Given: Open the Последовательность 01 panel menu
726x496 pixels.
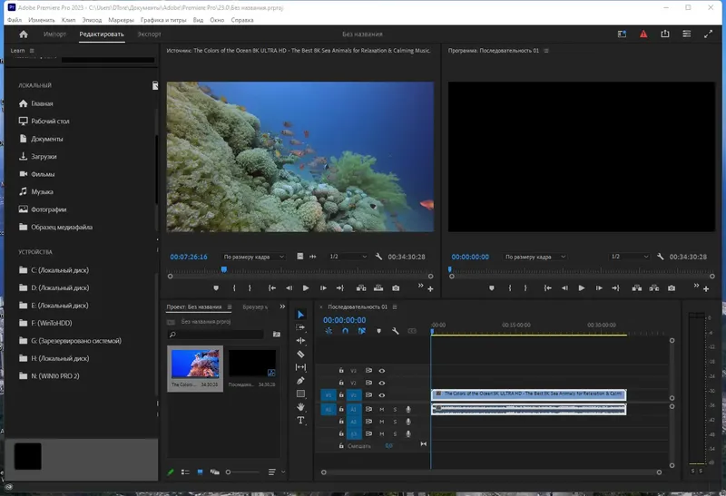Looking at the screenshot, I should tap(395, 307).
